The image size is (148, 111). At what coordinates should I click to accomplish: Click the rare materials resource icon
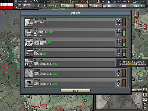coord(35,1)
